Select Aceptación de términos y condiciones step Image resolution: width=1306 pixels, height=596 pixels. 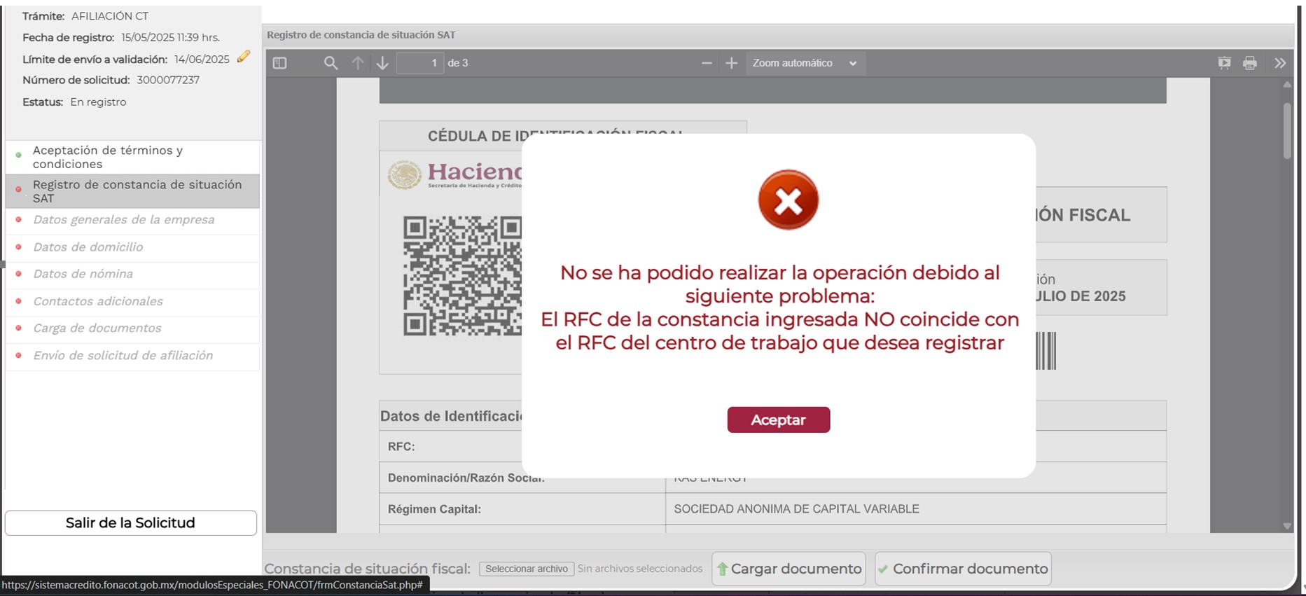coord(107,157)
